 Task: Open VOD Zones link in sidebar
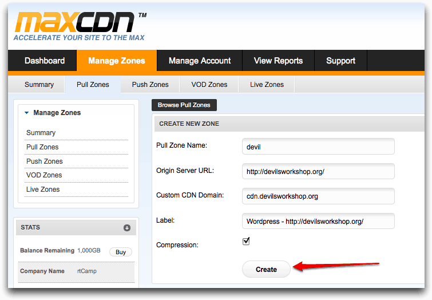point(44,175)
